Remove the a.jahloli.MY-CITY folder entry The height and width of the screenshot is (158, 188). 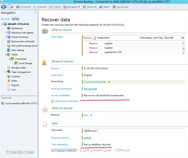(93, 52)
